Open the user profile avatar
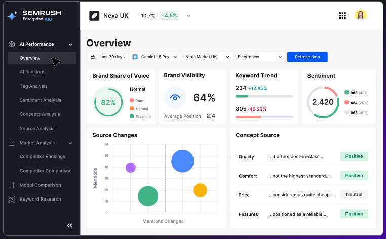This screenshot has width=386, height=239. (x=361, y=16)
